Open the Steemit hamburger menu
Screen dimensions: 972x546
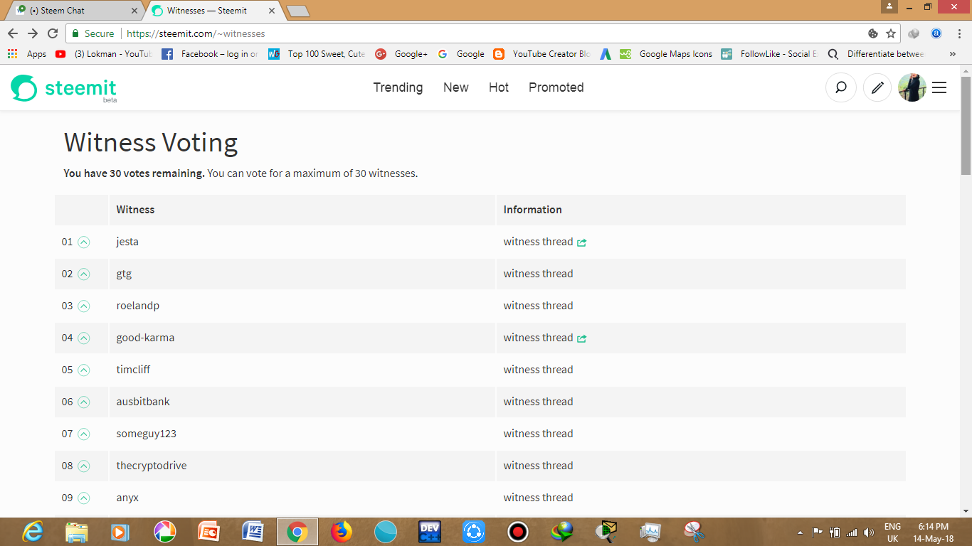tap(939, 87)
